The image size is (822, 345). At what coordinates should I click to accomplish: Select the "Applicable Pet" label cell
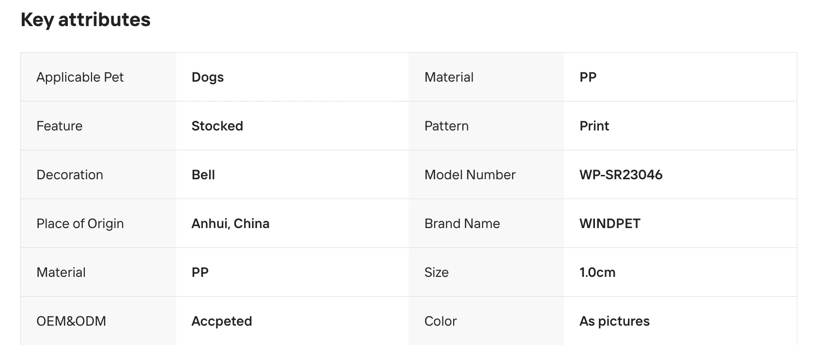pyautogui.click(x=80, y=77)
